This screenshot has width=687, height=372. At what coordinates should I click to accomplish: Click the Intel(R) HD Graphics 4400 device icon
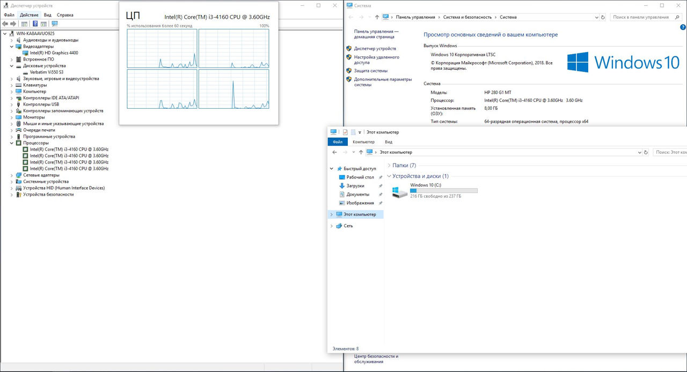pos(25,53)
